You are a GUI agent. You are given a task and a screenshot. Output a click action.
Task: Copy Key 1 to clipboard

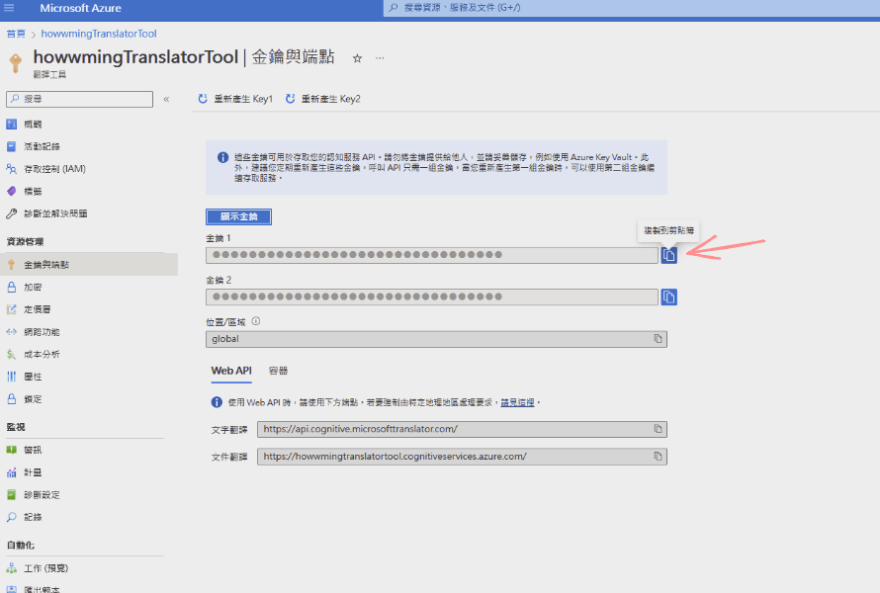[x=668, y=255]
